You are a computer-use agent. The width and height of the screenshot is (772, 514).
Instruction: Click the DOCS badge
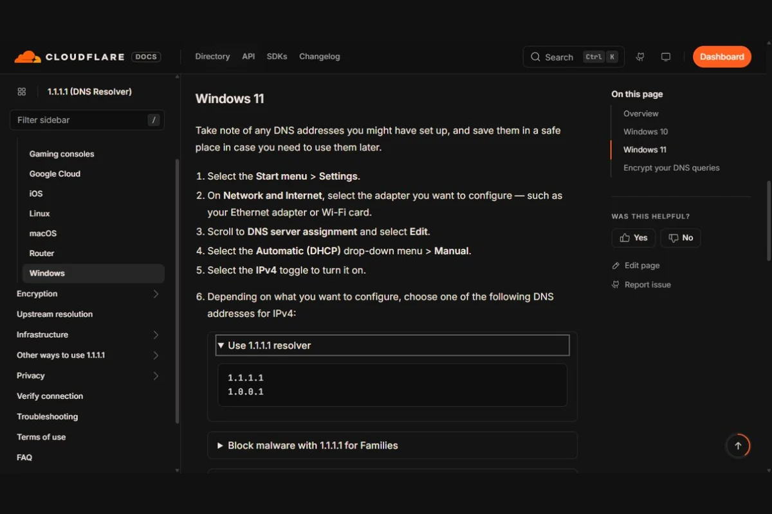(146, 57)
